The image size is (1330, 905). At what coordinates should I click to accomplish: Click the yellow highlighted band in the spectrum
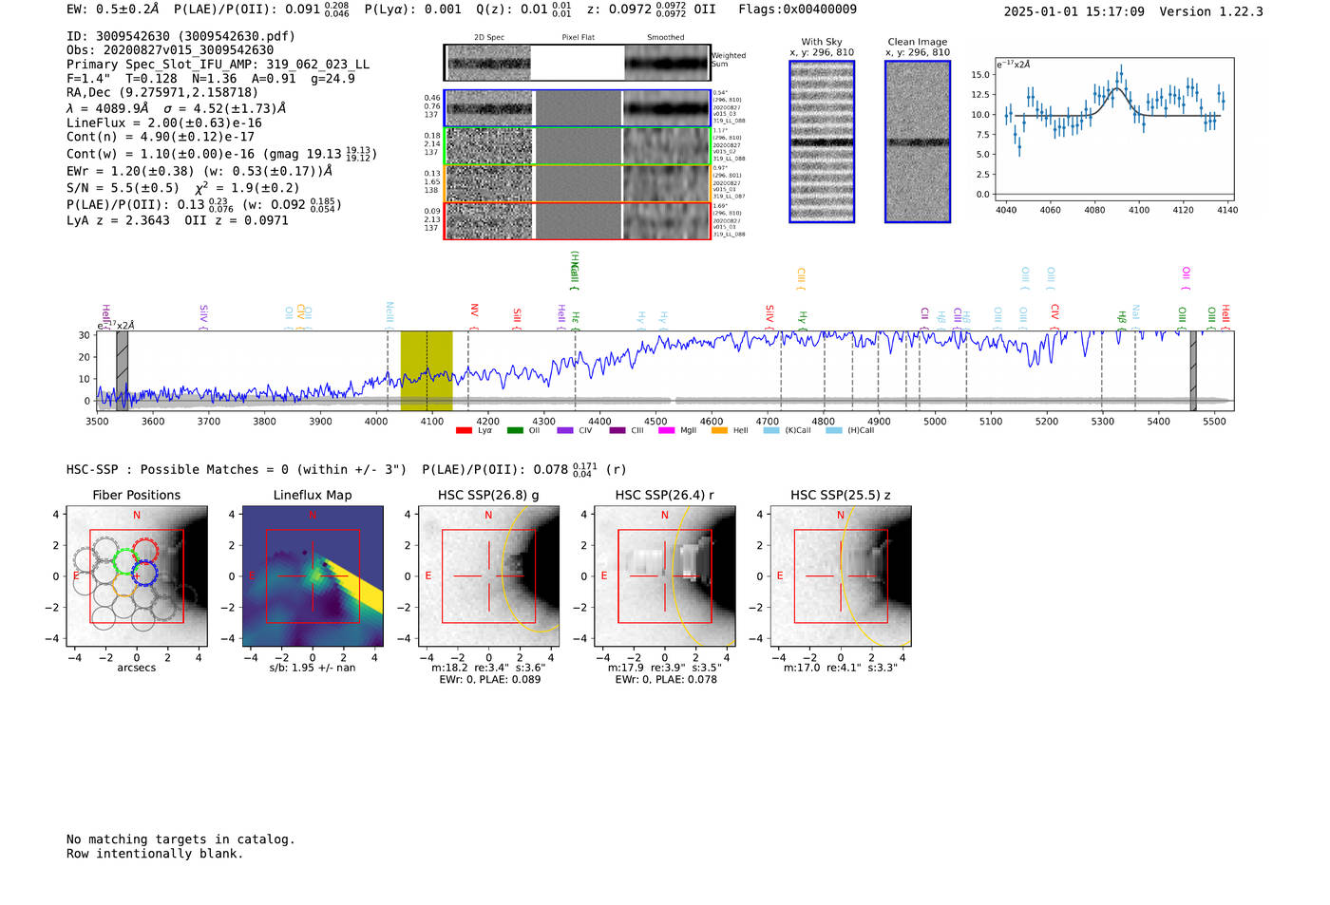point(427,371)
